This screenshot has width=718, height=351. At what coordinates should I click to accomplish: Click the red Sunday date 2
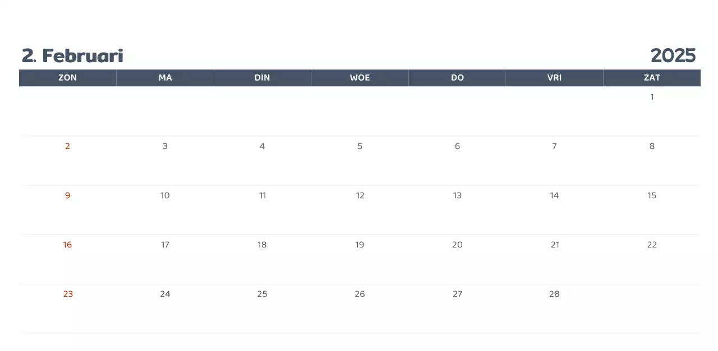pos(67,146)
